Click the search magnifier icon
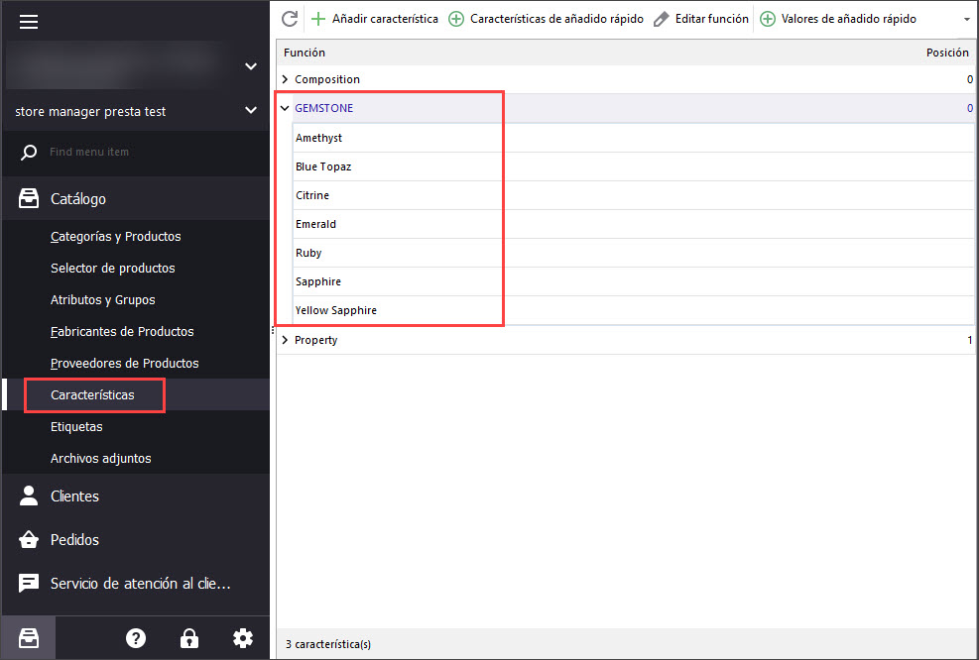Screen dimensions: 979x660 [x=29, y=152]
